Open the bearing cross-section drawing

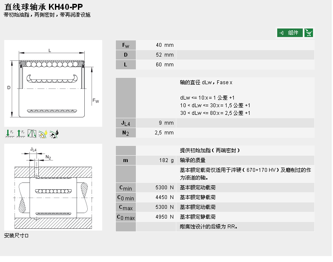pyautogui.click(x=53, y=83)
